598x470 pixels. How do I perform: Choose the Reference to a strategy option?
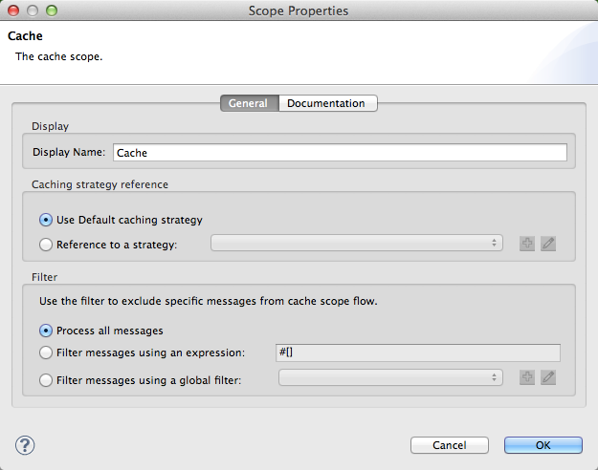point(46,245)
